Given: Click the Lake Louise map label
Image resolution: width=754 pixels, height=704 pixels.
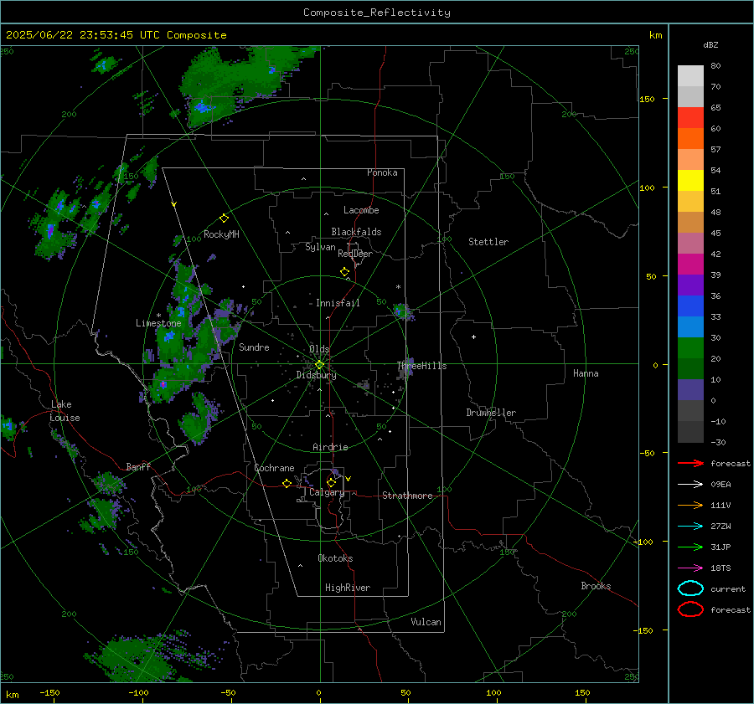Looking at the screenshot, I should [65, 411].
